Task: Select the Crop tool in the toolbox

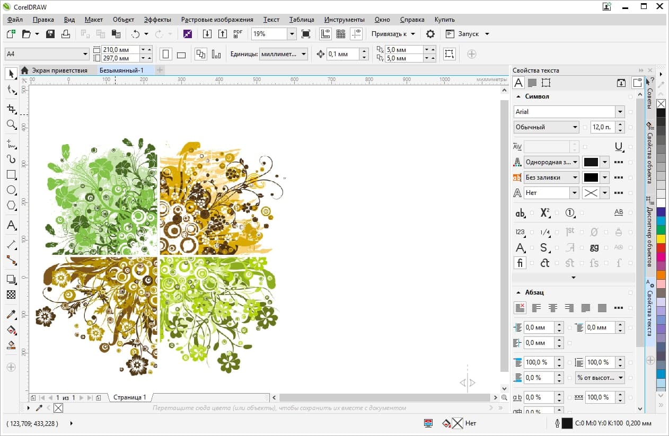Action: coord(11,109)
